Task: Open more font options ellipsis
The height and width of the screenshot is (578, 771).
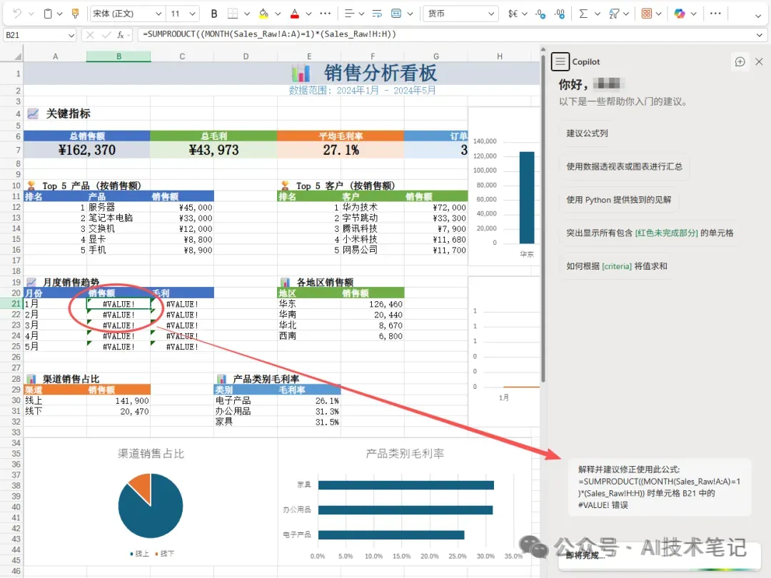Action: tap(326, 14)
